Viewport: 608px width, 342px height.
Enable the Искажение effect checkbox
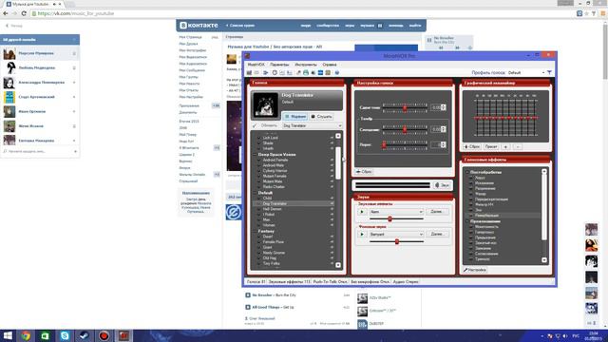pos(471,183)
